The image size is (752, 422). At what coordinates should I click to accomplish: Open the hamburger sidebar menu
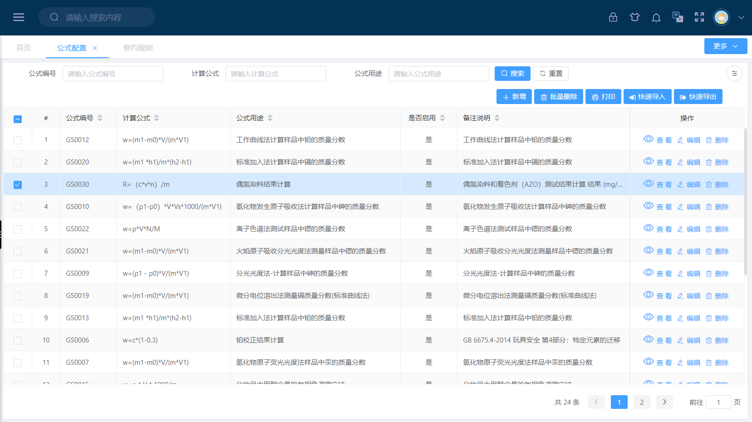coord(19,17)
